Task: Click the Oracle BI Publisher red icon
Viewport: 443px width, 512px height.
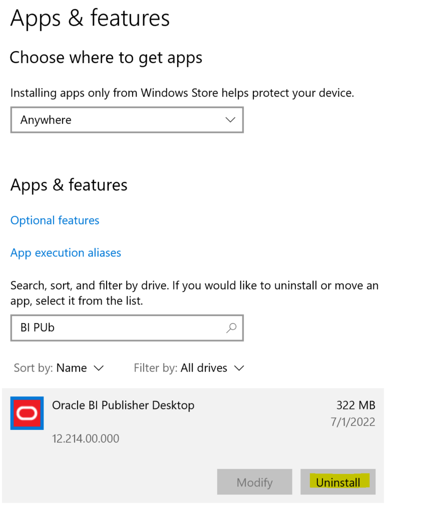Action: (27, 413)
